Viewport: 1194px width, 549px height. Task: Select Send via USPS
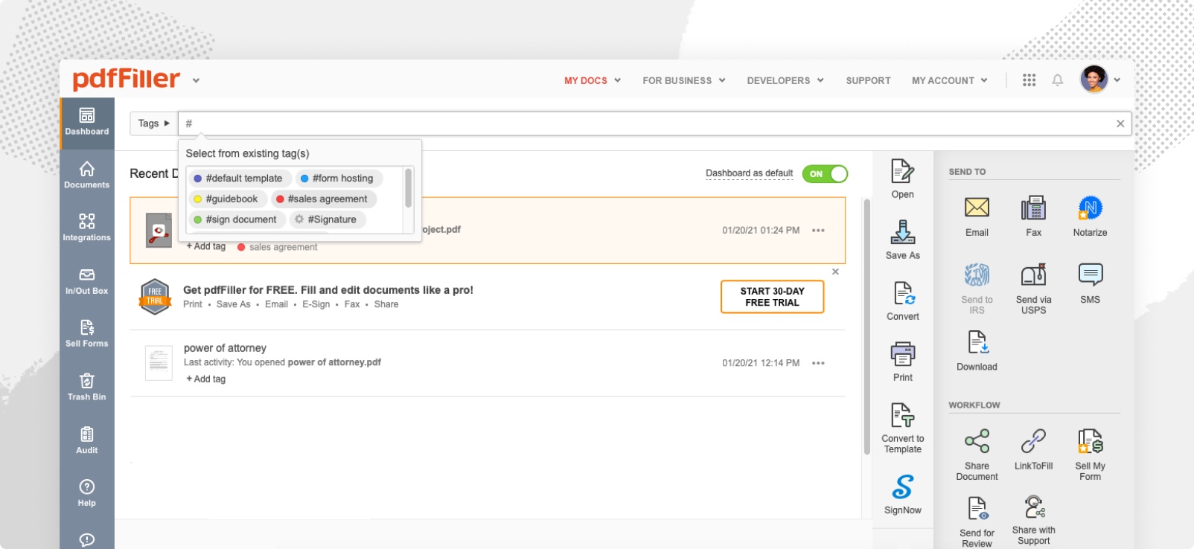[x=1033, y=289]
